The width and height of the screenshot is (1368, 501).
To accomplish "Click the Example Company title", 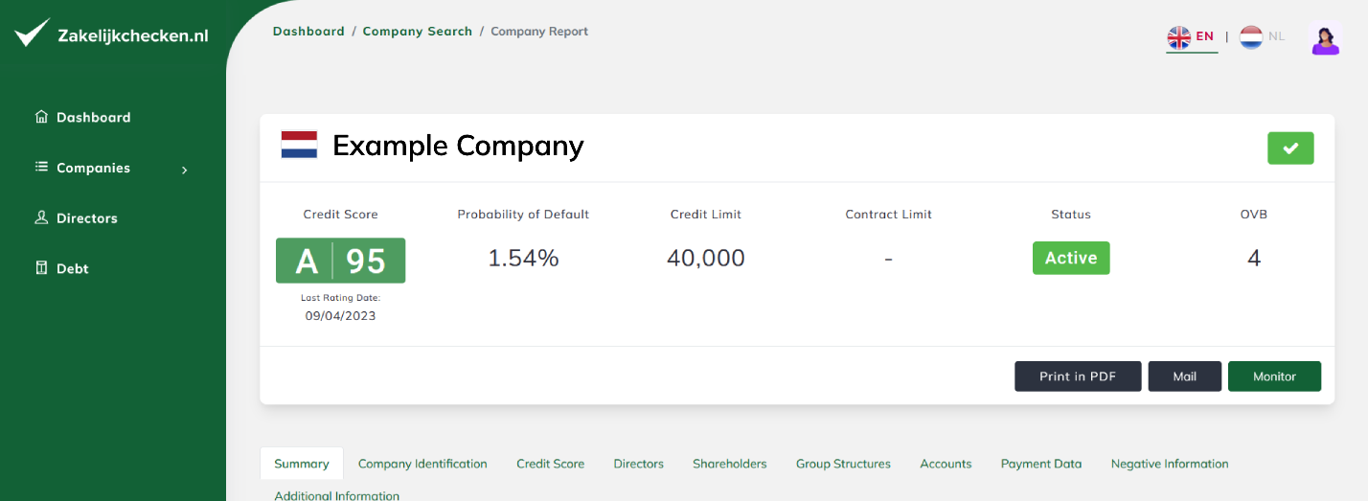I will [x=458, y=146].
